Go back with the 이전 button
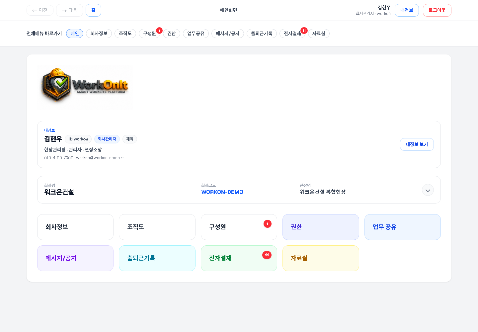Image resolution: width=478 pixels, height=332 pixels. pos(40,10)
